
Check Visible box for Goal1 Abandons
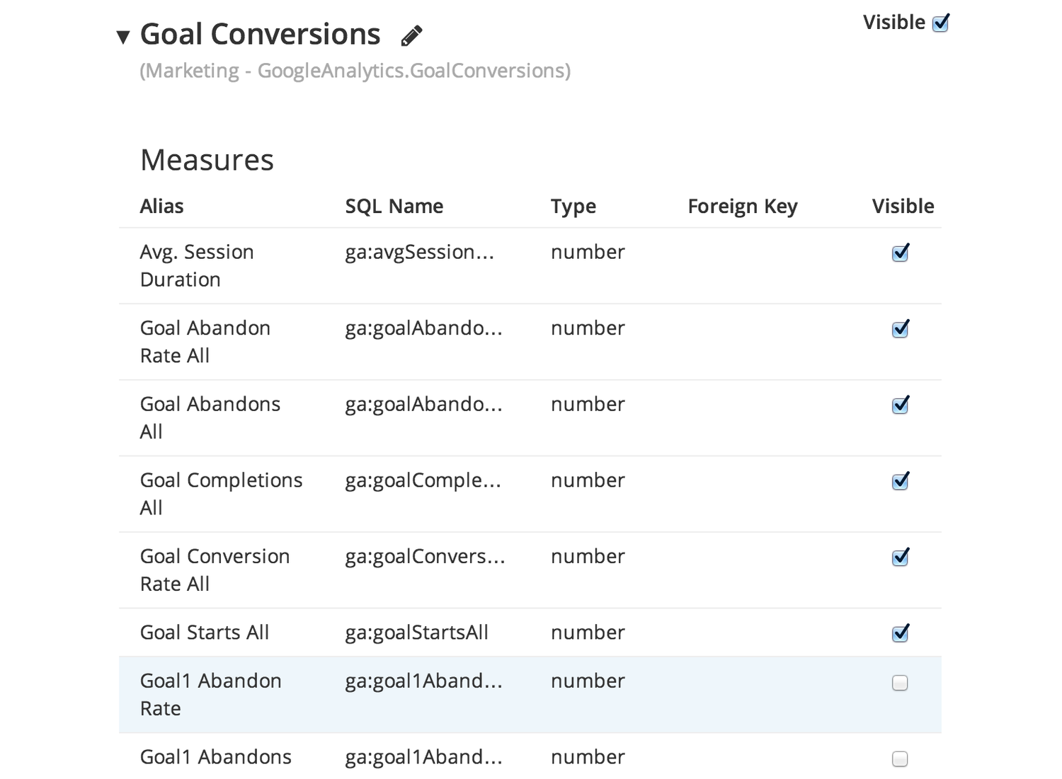900,759
